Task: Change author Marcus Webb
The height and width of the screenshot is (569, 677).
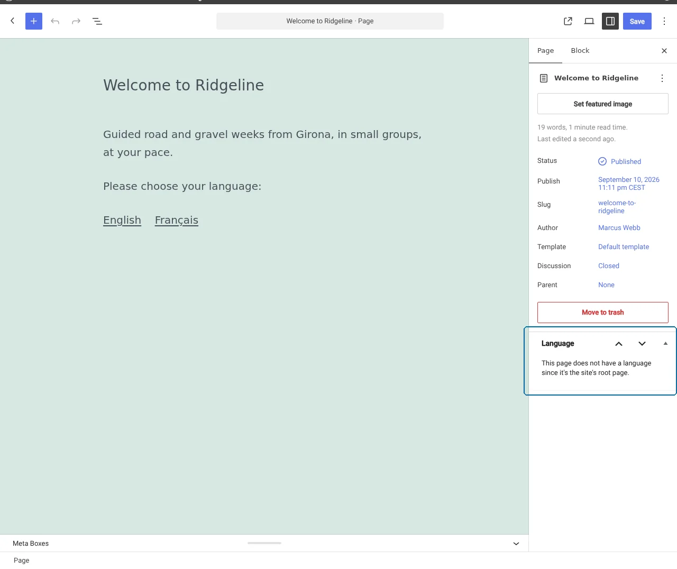Action: (x=619, y=228)
